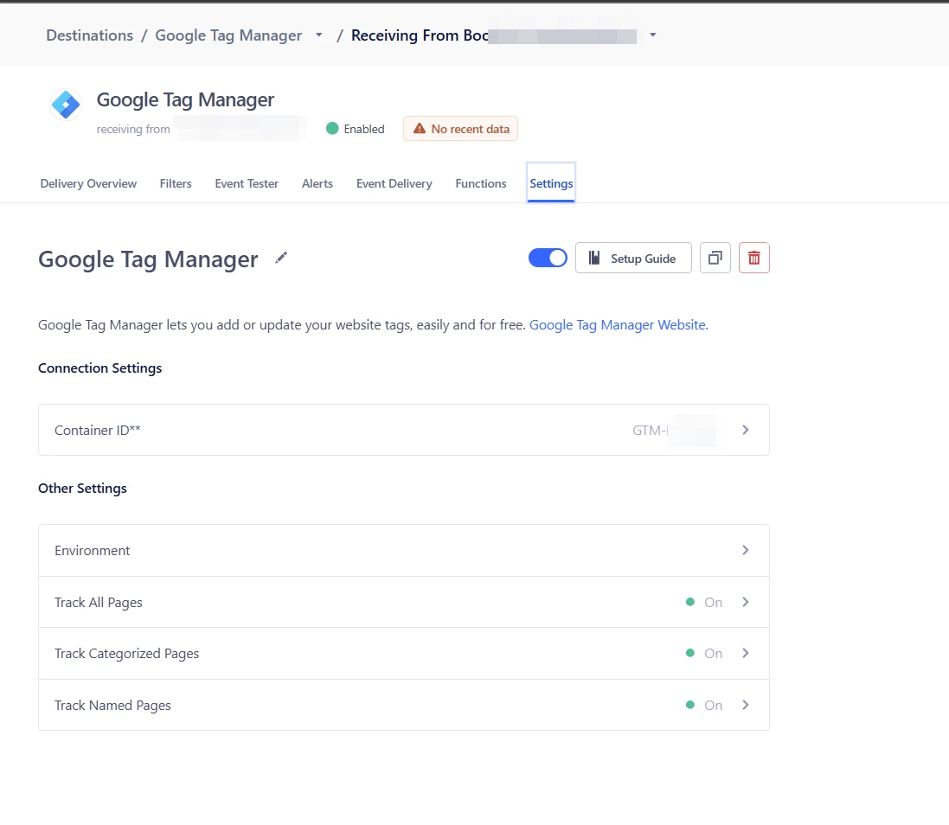Go to the Event Delivery tab
949x825 pixels.
[x=394, y=183]
